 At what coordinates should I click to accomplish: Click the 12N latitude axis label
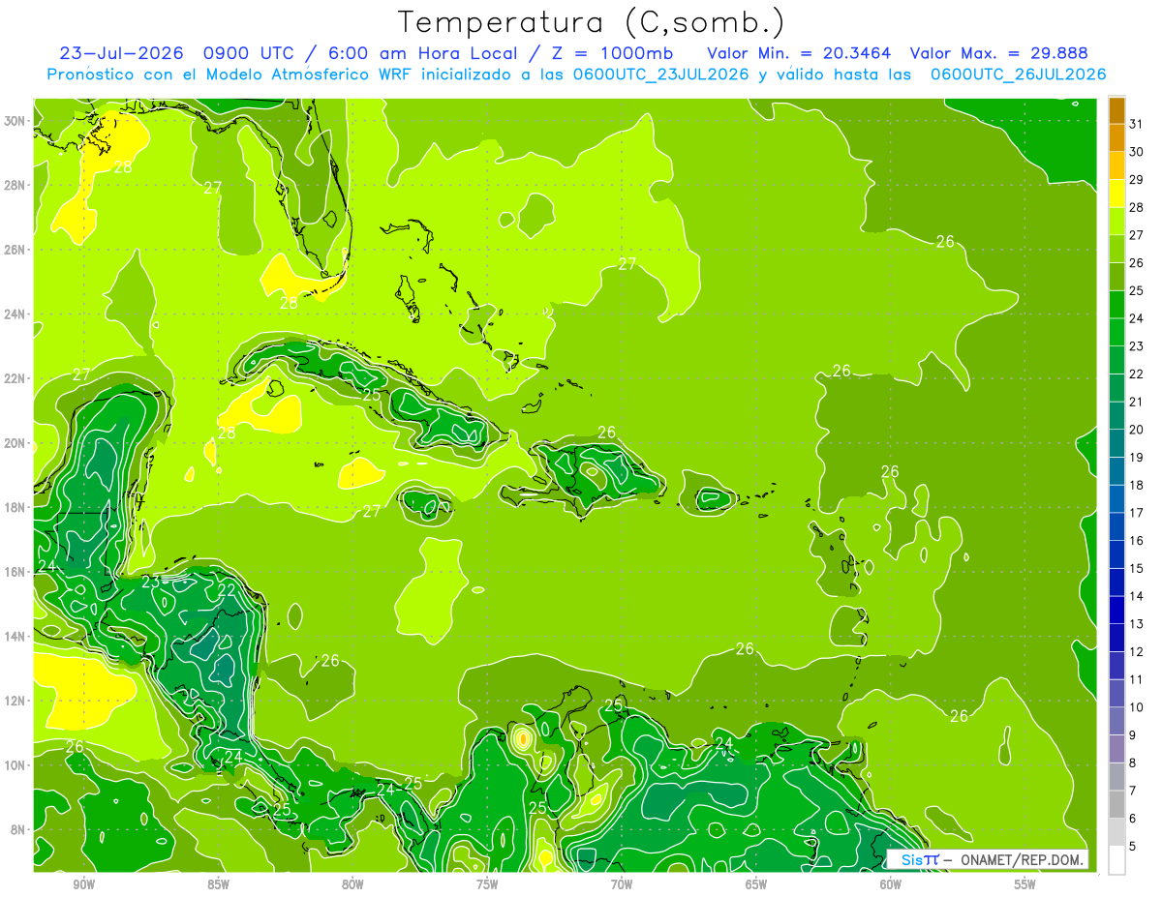pos(16,701)
